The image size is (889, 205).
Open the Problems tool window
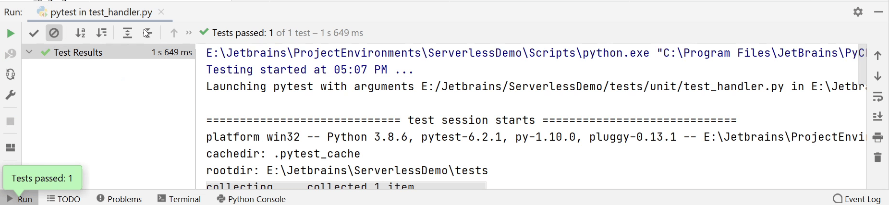coord(119,199)
